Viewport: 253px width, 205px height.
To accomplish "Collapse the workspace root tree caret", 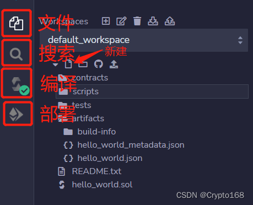I will (55, 64).
